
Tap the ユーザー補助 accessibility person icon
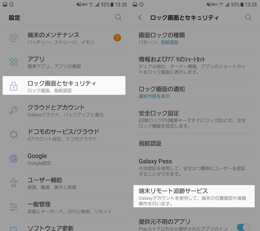14,183
